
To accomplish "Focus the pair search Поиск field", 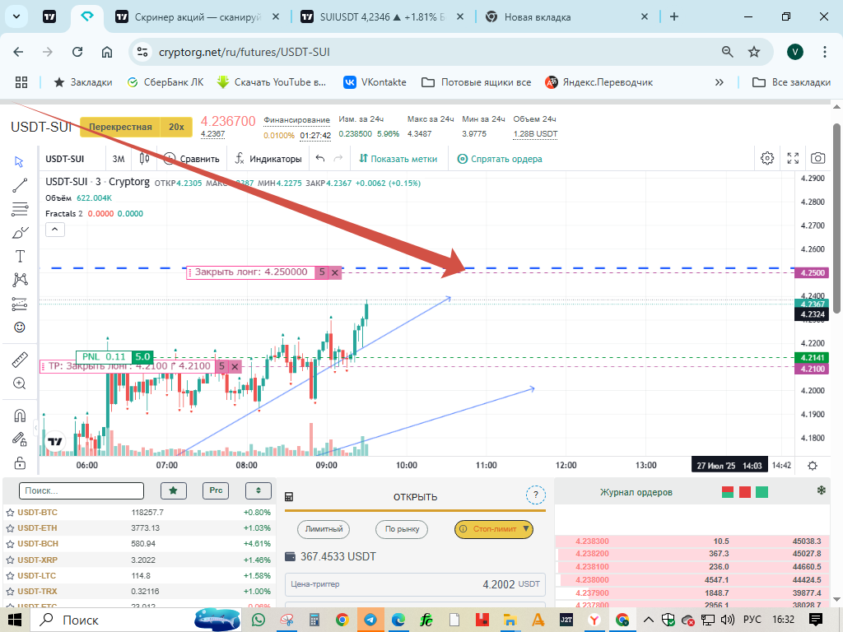I will pyautogui.click(x=82, y=490).
